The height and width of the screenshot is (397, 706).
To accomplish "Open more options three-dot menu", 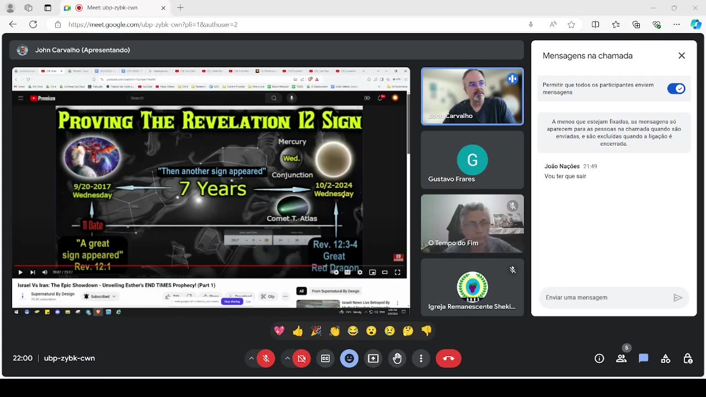I will (421, 358).
